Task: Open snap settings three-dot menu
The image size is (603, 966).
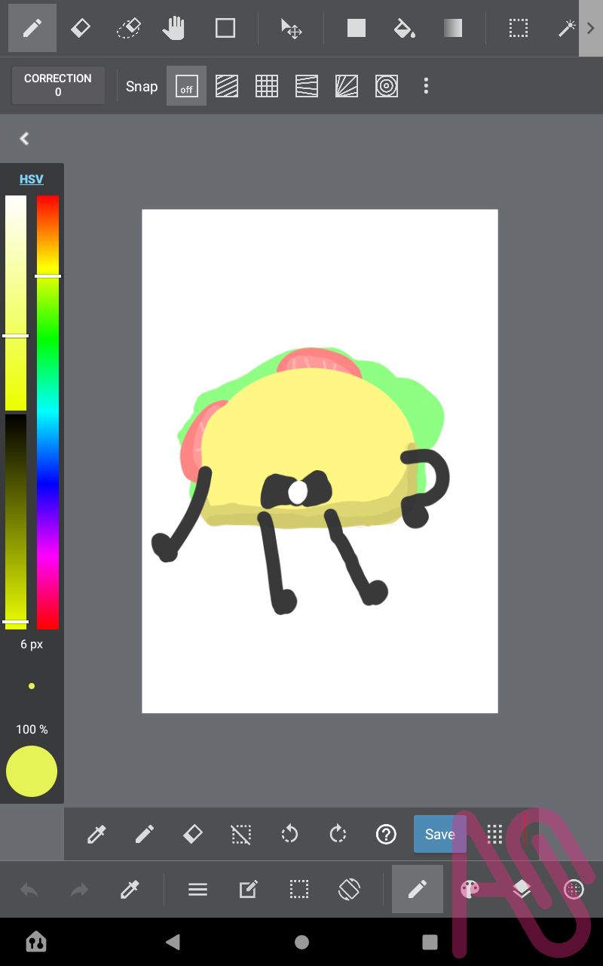Action: pos(426,86)
